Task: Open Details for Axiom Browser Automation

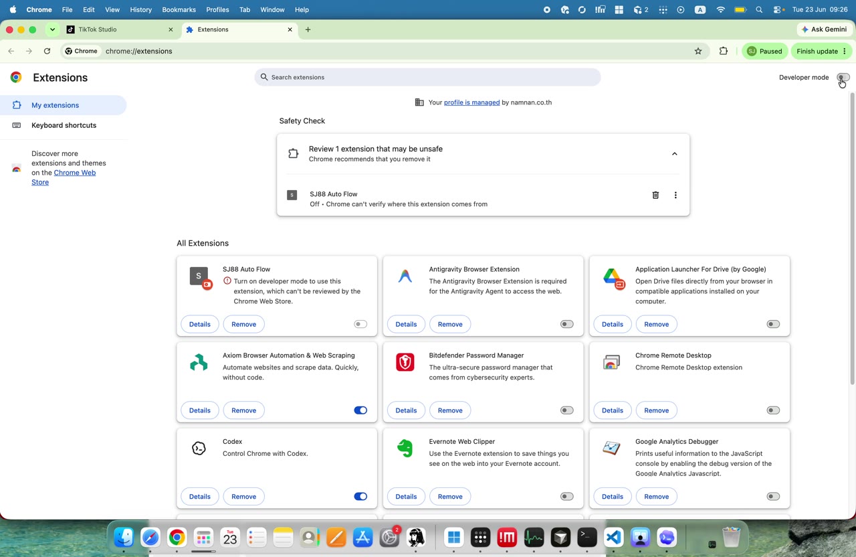Action: (199, 410)
